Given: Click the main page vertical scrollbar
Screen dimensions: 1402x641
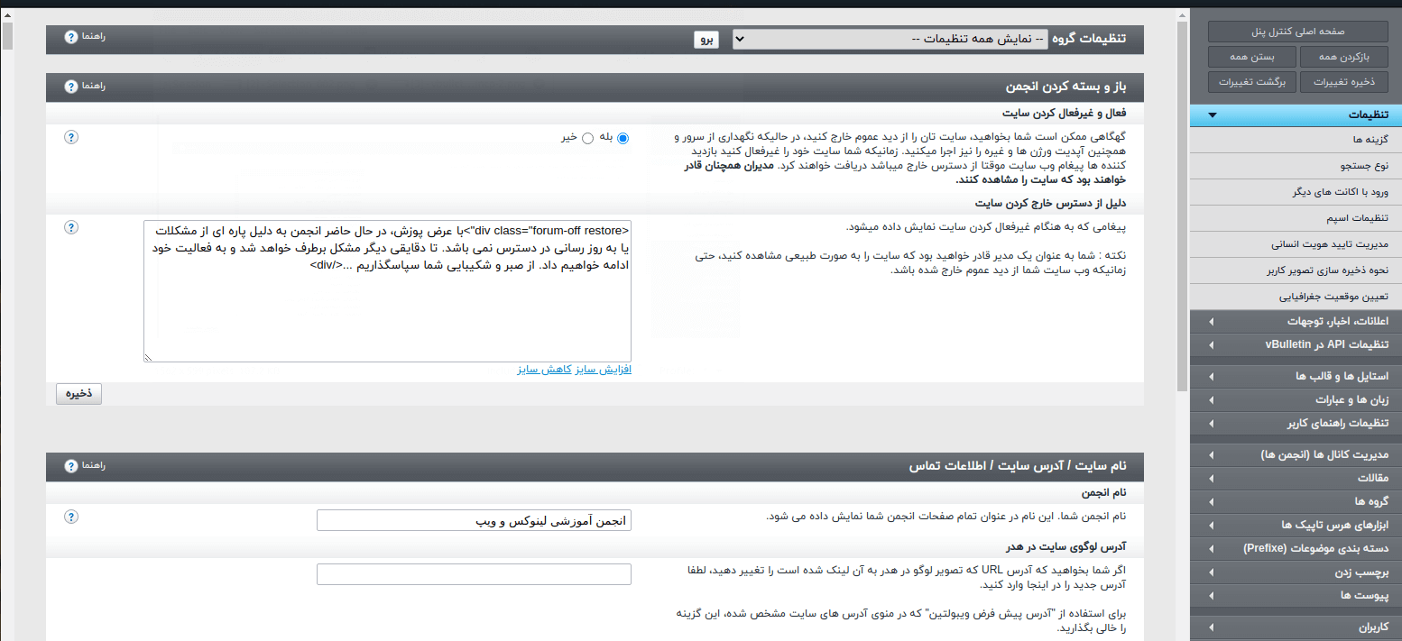Looking at the screenshot, I should 1182,270.
